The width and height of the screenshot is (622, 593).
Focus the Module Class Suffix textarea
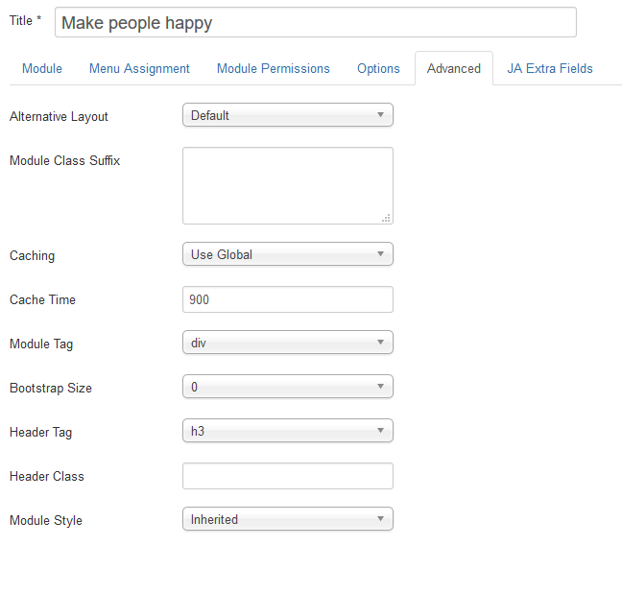287,185
